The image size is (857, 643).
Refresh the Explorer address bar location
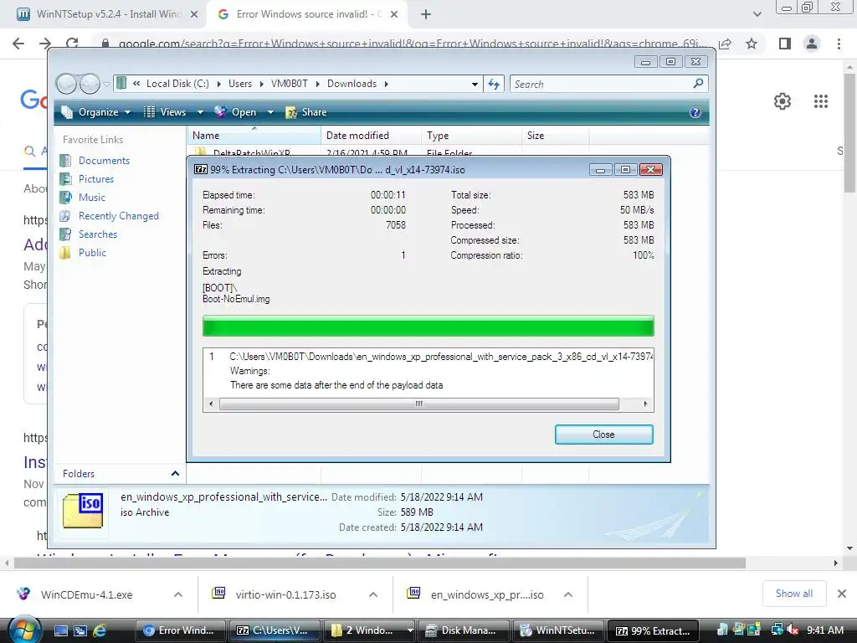pos(494,84)
